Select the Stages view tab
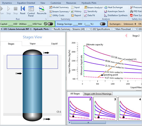The image size is (142, 126). (11, 44)
